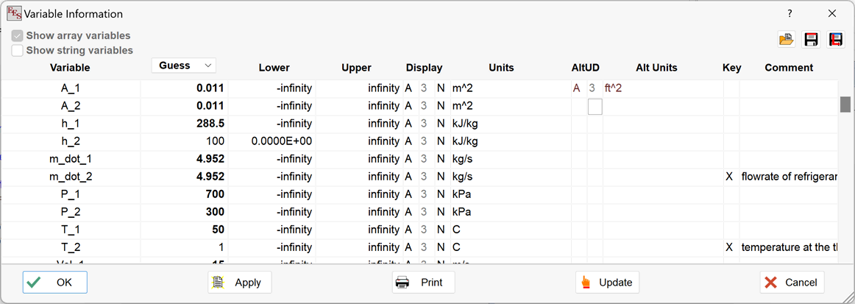Click the Key X mark for m_dot_2
Screen dimensions: 855x304
[729, 177]
